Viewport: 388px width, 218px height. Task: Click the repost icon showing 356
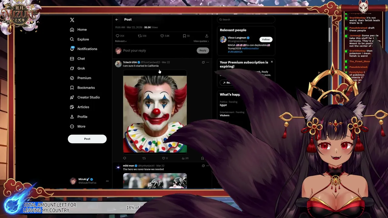[x=142, y=36]
